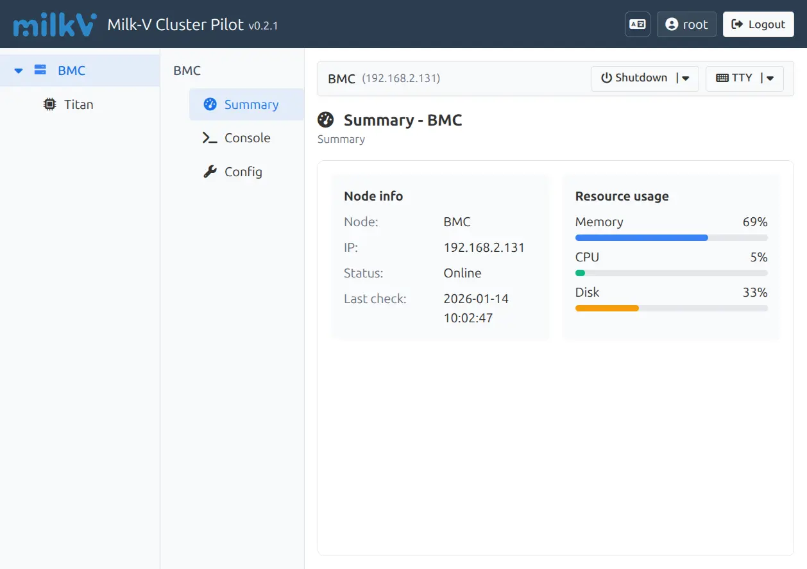The image size is (807, 569).
Task: Open the Shutdown dropdown arrow
Action: coord(685,78)
